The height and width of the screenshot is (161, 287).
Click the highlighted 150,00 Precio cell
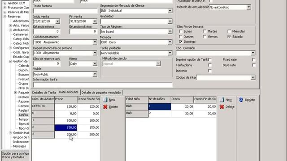(x=66, y=127)
